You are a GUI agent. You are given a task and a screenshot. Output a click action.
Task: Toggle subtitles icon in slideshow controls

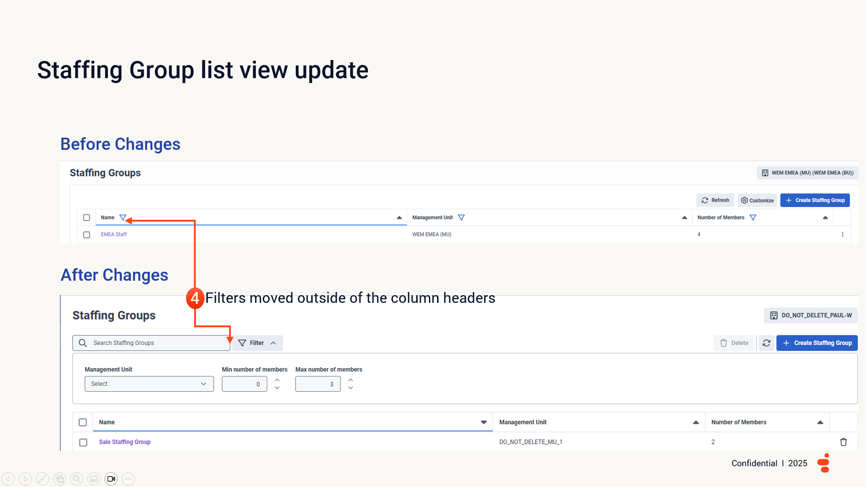coord(94,479)
